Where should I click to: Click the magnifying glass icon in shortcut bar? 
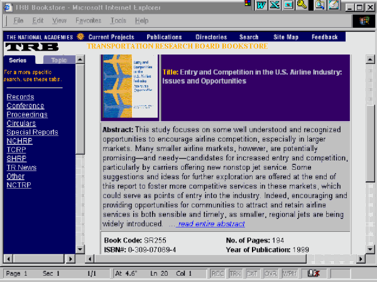[x=320, y=5]
